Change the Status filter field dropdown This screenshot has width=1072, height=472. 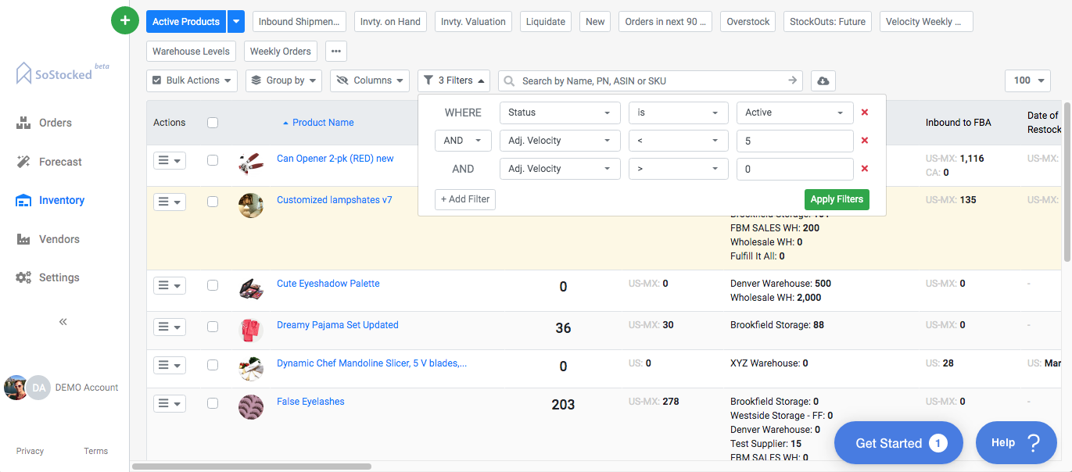tap(560, 113)
